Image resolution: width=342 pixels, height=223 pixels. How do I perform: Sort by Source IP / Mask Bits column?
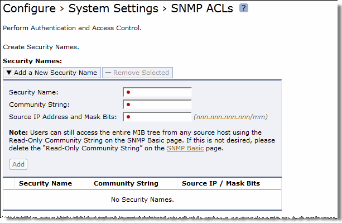(x=221, y=183)
